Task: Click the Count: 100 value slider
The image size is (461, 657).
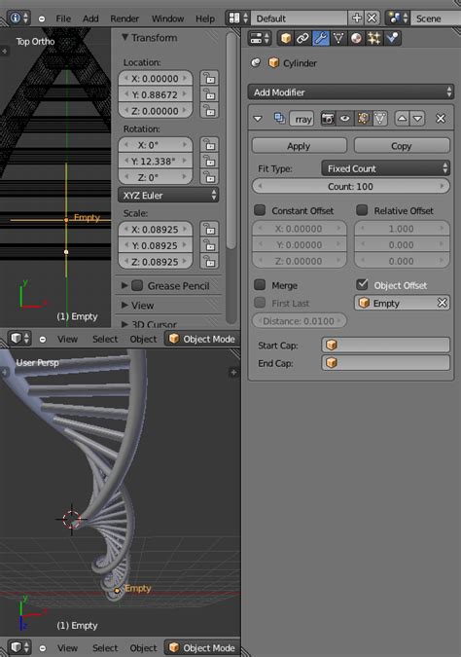Action: [x=351, y=186]
